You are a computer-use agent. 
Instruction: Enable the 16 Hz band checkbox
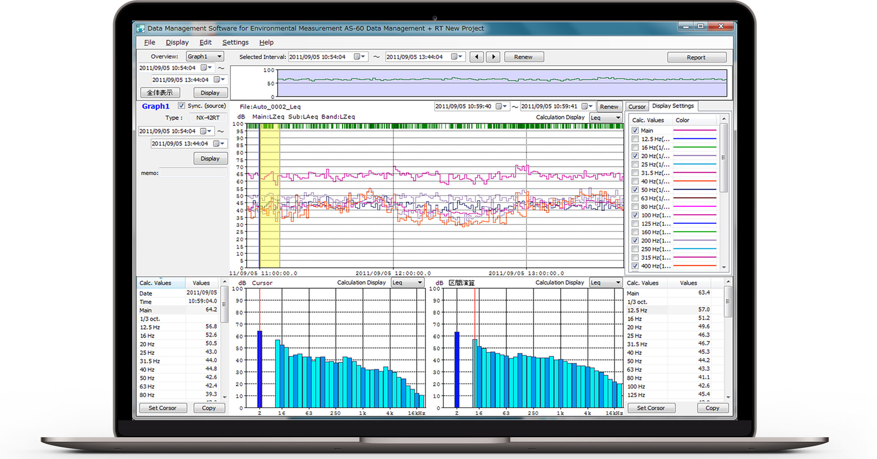click(x=635, y=148)
